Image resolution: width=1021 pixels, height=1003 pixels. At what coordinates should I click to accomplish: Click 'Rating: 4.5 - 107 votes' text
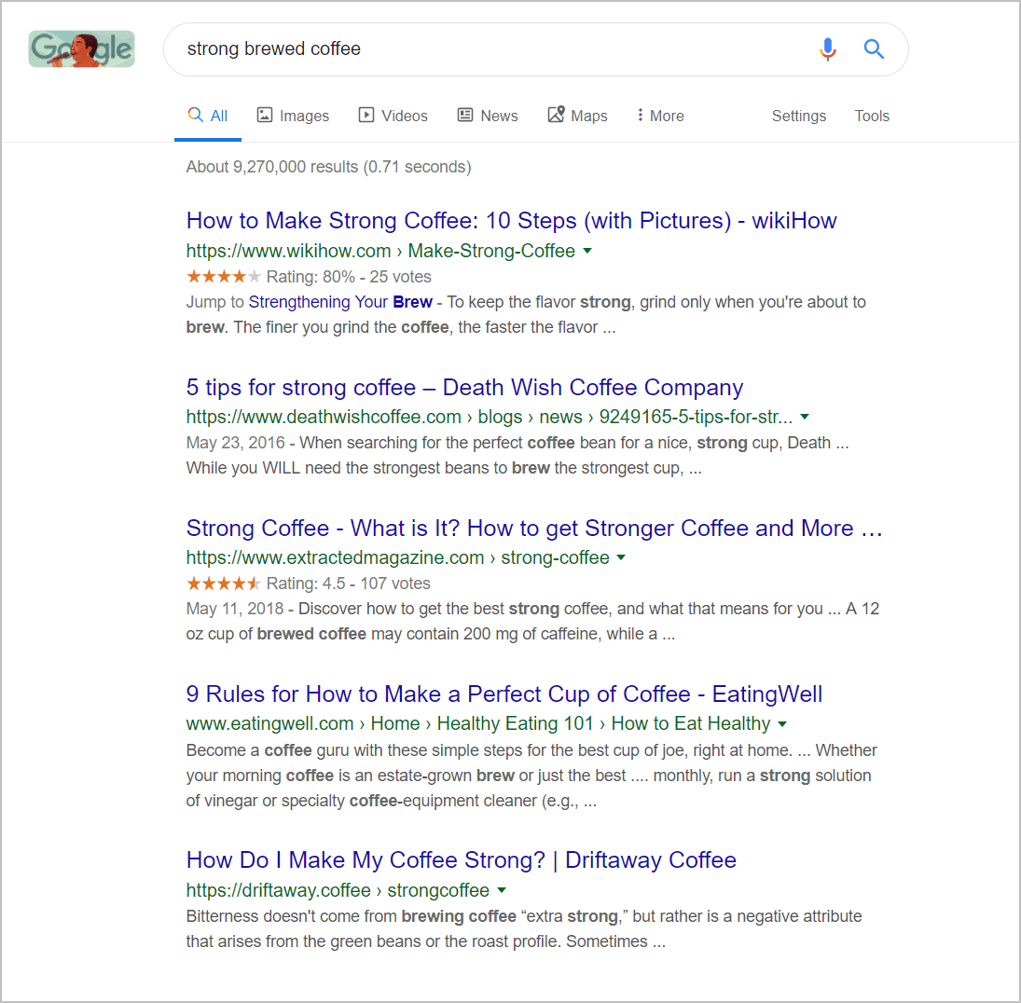349,584
